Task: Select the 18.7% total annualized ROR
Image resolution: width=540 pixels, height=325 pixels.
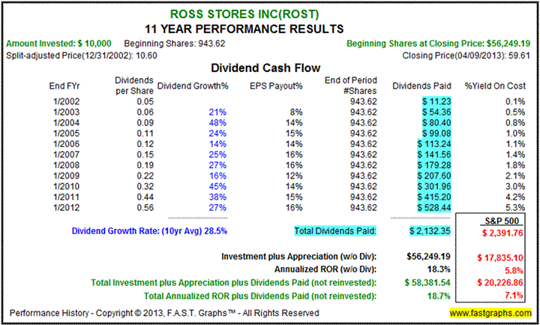Action: [x=439, y=296]
